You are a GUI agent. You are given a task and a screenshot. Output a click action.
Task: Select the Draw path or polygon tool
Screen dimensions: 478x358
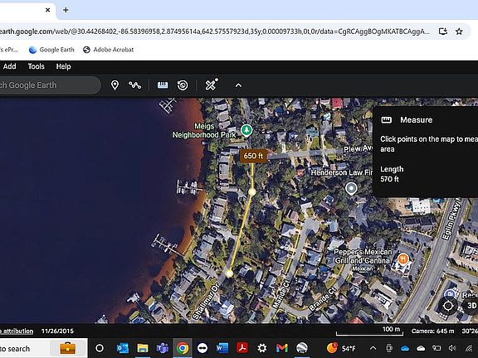coord(134,85)
